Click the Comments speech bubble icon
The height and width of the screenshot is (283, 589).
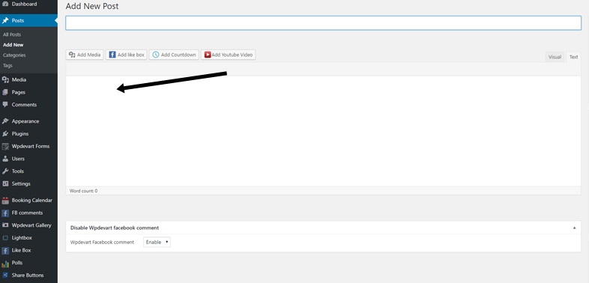coord(5,105)
